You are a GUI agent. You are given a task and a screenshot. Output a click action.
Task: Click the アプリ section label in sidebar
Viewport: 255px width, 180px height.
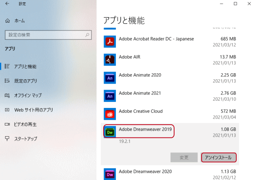pos(10,49)
